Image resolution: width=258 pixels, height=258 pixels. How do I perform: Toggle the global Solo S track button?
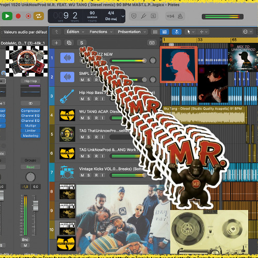coord(82,43)
